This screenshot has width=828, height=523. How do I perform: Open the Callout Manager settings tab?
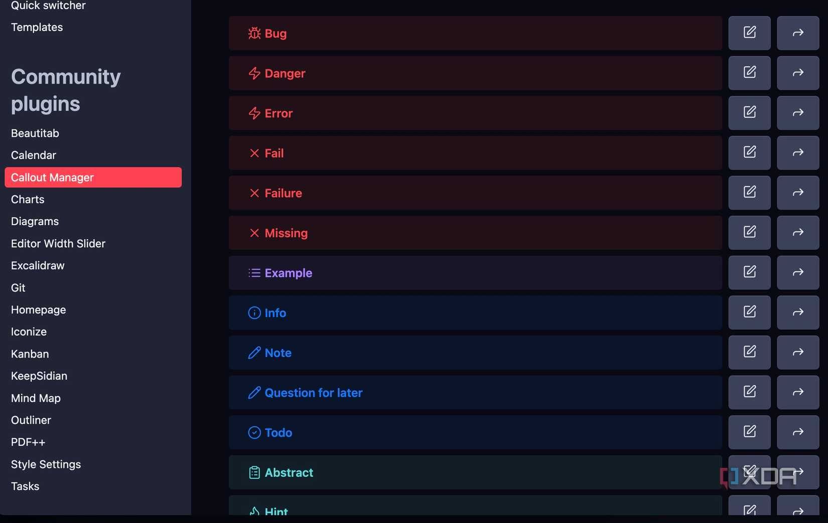click(93, 178)
